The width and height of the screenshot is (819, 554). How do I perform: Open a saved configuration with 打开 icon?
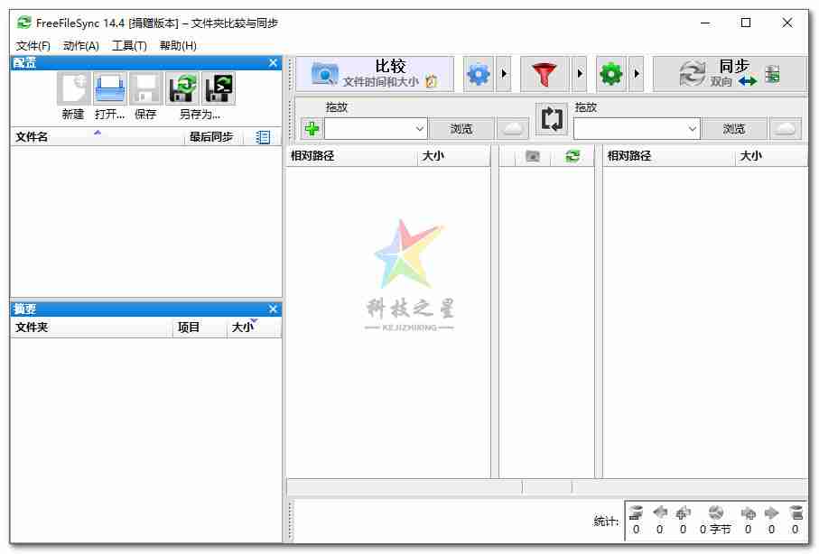click(x=108, y=88)
